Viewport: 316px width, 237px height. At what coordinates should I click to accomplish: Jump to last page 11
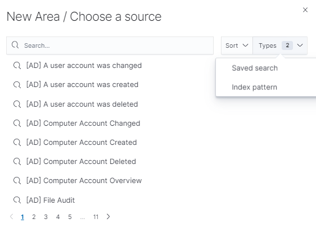[x=96, y=217]
